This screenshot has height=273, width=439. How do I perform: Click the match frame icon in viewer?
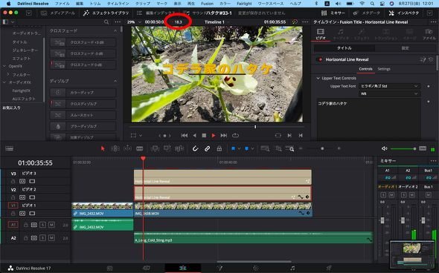[278, 135]
